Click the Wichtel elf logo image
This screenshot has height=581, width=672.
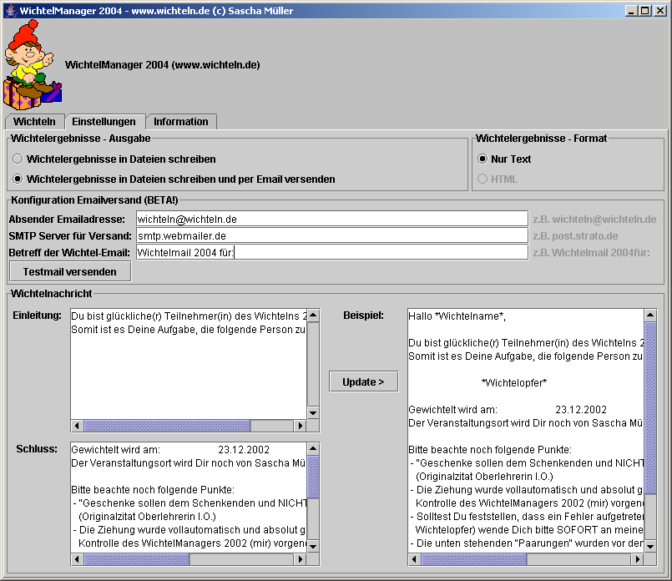(33, 65)
